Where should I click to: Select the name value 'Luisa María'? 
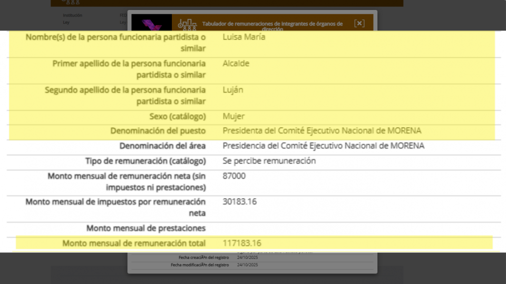point(244,37)
